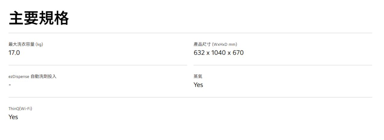
Task: Click the divider line under 17.0 value
Action: (98, 65)
